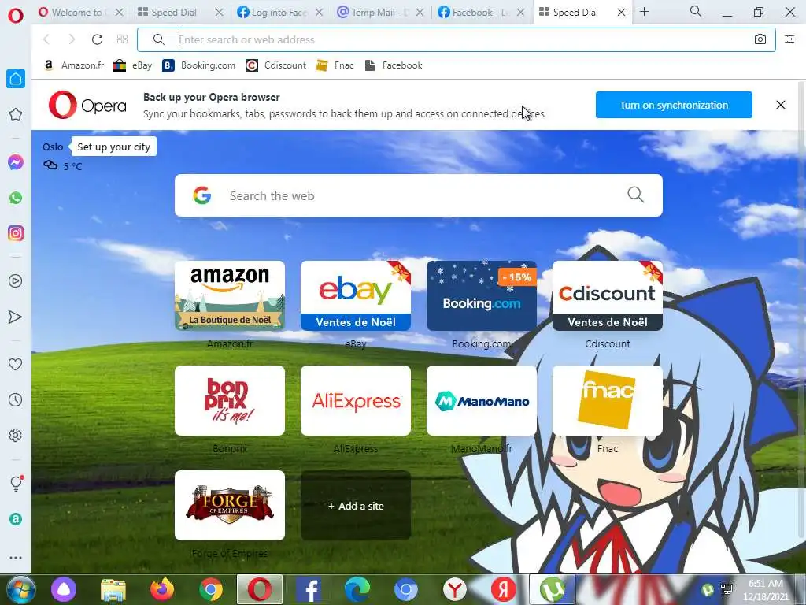The height and width of the screenshot is (605, 806).
Task: Launch Chrome from the taskbar
Action: [x=211, y=589]
